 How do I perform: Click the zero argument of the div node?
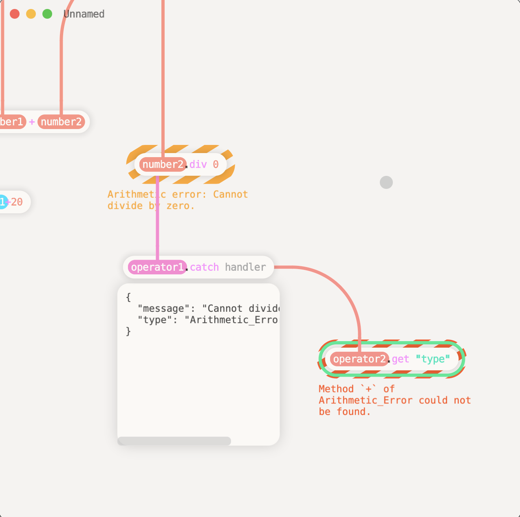[x=216, y=164]
